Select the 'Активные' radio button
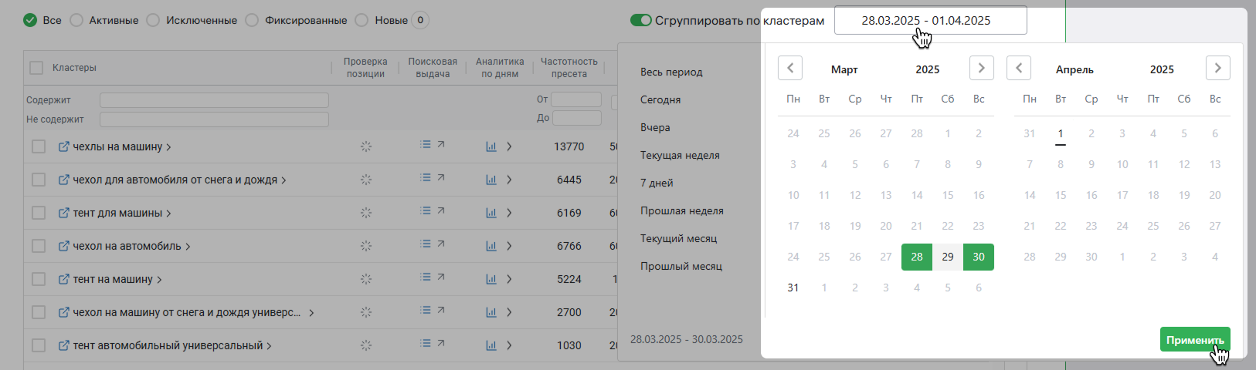Screen dimensions: 1256x370 tap(76, 20)
